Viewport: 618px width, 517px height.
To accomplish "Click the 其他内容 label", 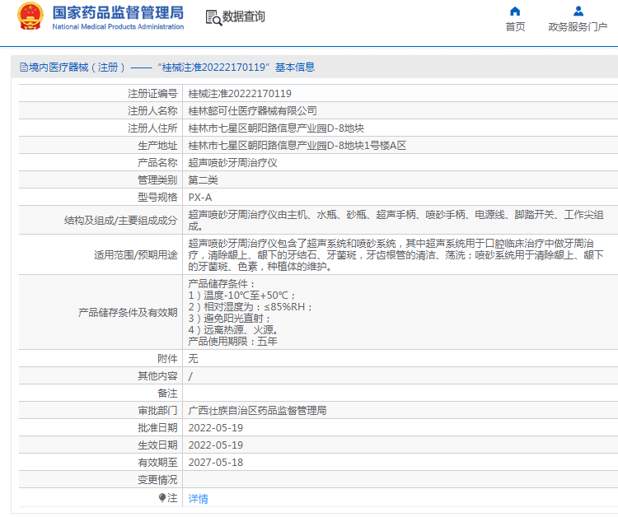I will 157,376.
